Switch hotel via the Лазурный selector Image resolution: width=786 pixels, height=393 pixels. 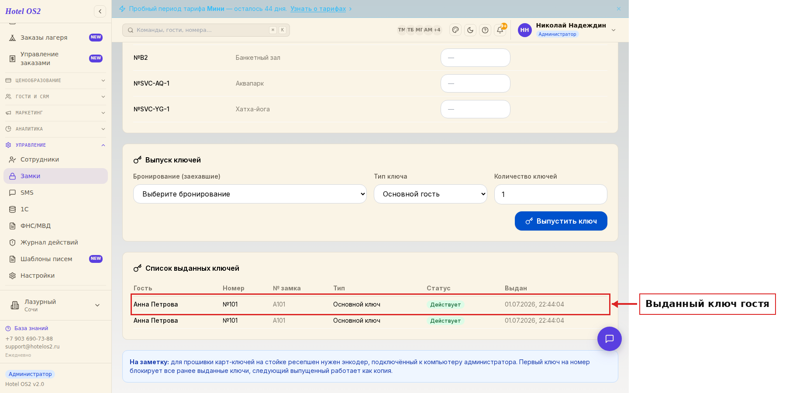tap(55, 305)
